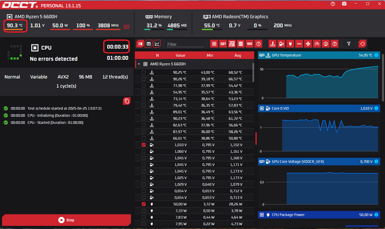Show power sensors plug icon
The width and height of the screenshot is (385, 229).
[x=290, y=44]
